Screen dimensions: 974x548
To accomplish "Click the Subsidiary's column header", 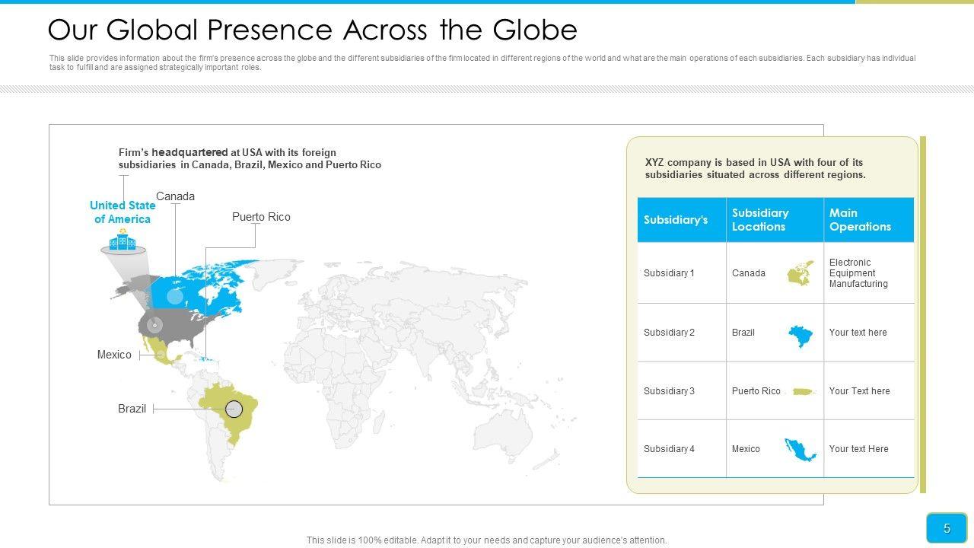I will click(x=676, y=220).
